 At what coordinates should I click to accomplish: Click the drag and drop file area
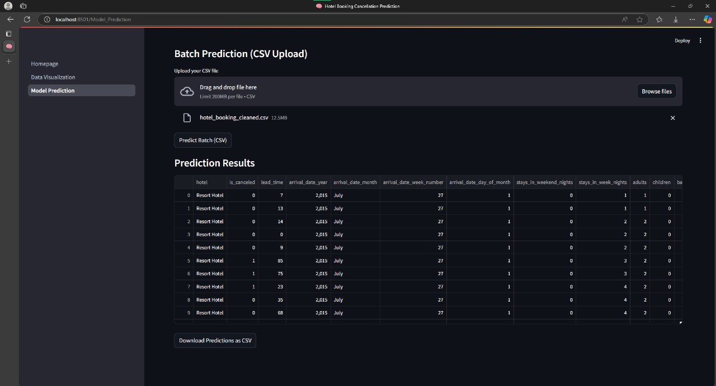click(x=428, y=91)
